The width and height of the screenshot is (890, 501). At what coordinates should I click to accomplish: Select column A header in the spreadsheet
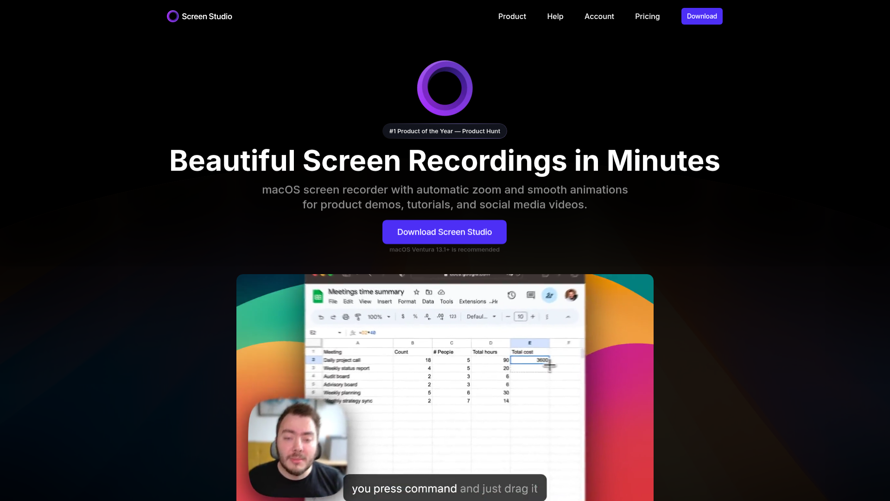click(x=357, y=343)
